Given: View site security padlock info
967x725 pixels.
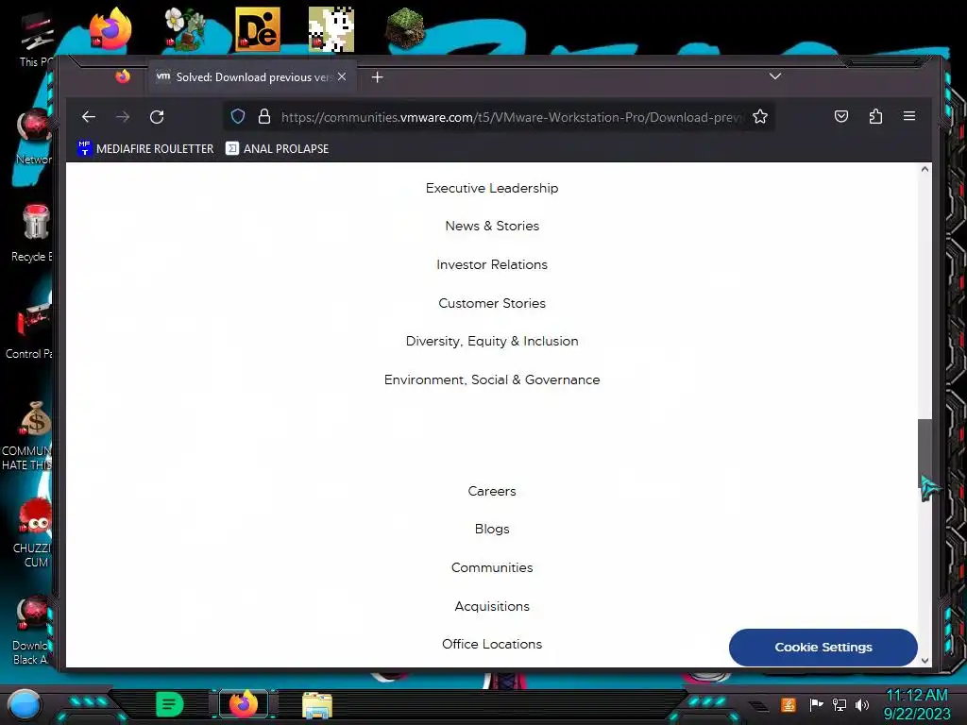Looking at the screenshot, I should [264, 116].
